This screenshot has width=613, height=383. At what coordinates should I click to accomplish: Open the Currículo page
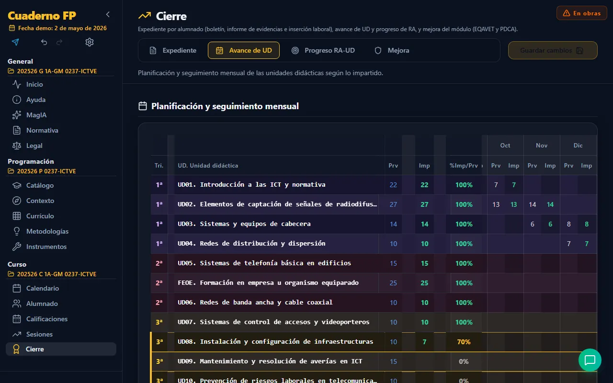61,216
